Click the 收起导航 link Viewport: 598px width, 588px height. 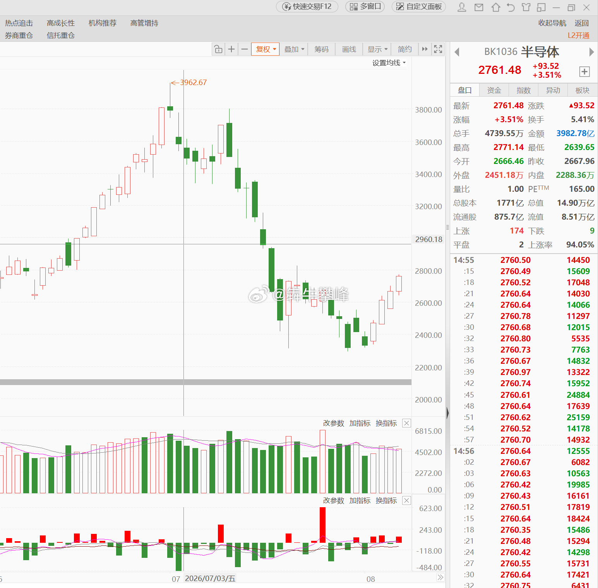552,23
